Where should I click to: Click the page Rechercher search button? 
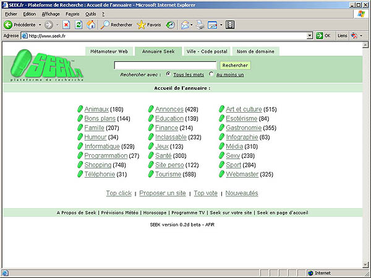[235, 65]
